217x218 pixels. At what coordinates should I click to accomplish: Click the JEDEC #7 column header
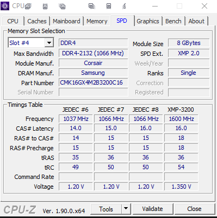click(111, 110)
